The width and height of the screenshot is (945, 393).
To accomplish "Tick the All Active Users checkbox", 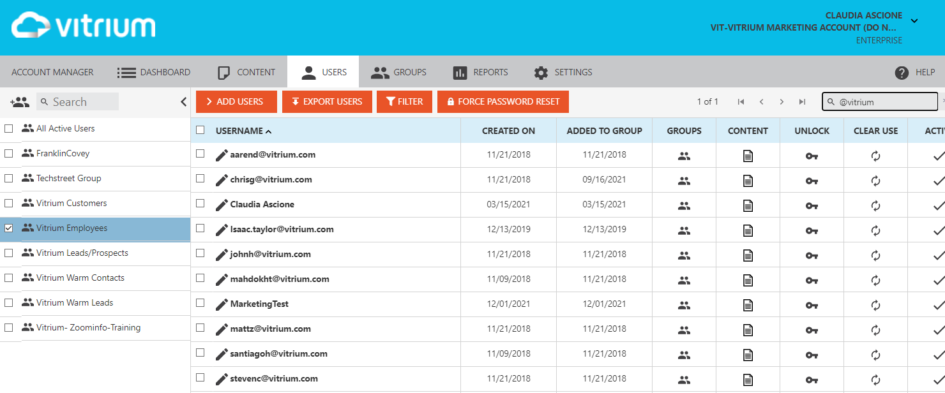I will pyautogui.click(x=9, y=129).
